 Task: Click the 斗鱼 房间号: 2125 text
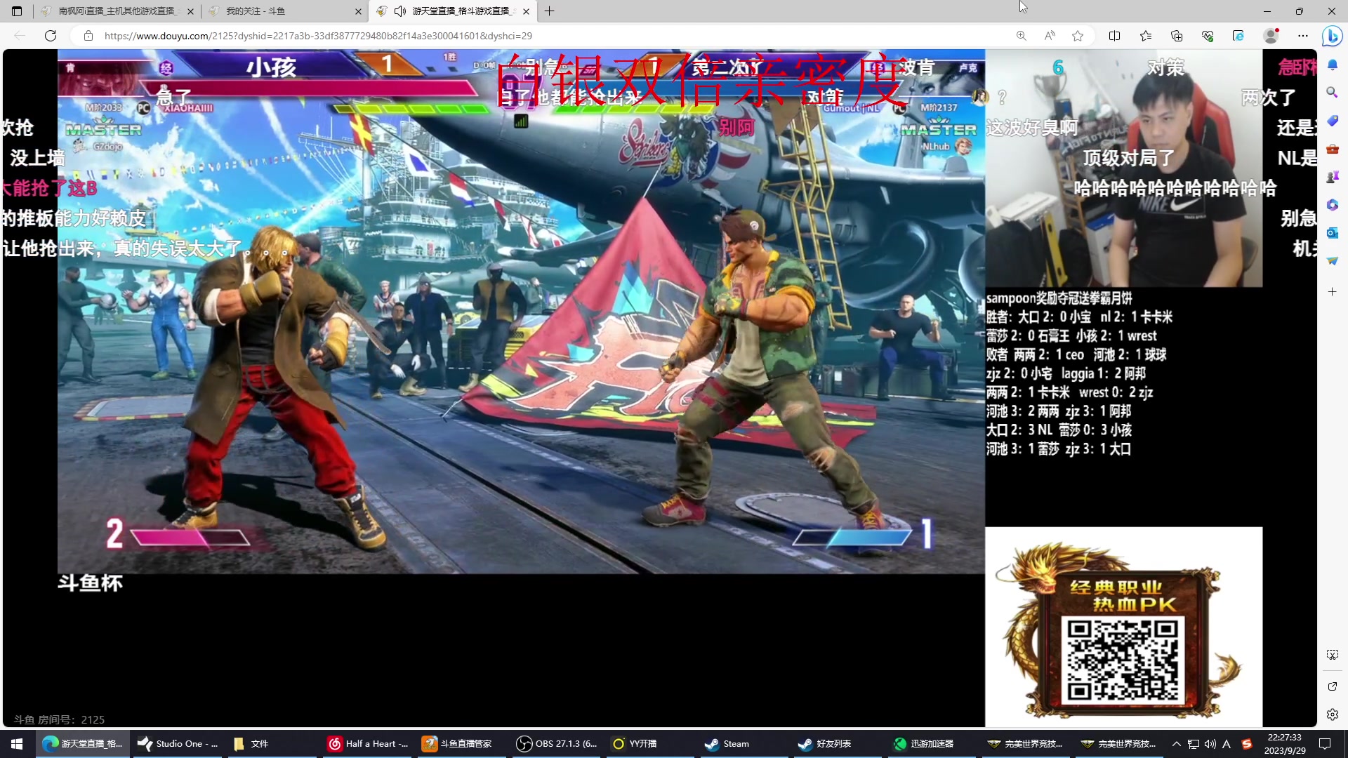tap(59, 719)
